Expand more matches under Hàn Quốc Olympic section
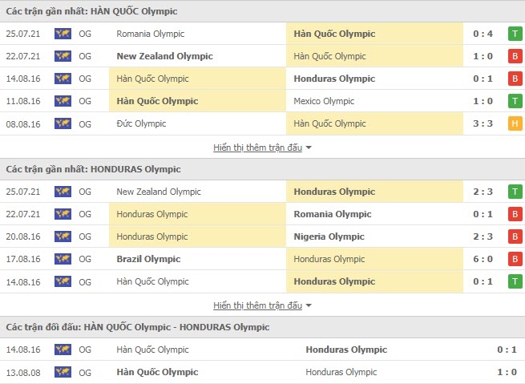The height and width of the screenshot is (384, 525). tap(257, 148)
